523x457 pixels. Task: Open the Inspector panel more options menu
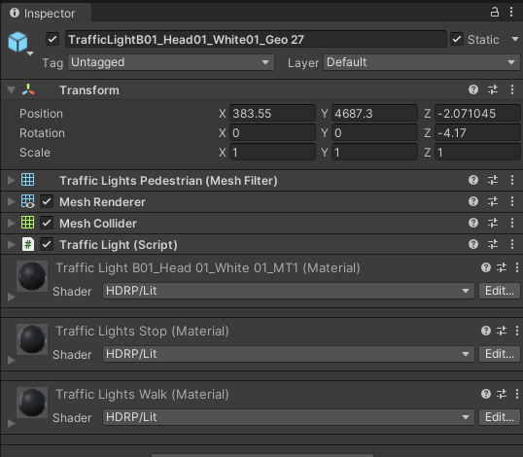(511, 13)
